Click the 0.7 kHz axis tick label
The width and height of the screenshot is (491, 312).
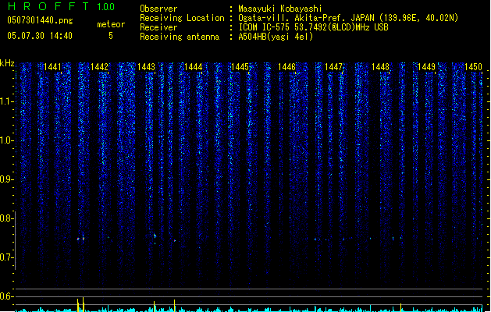[6, 257]
